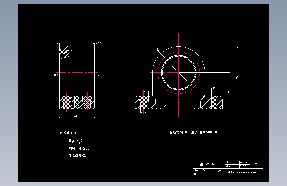Select the "107.4" vertical dimension
The image size is (287, 186).
click(x=236, y=78)
